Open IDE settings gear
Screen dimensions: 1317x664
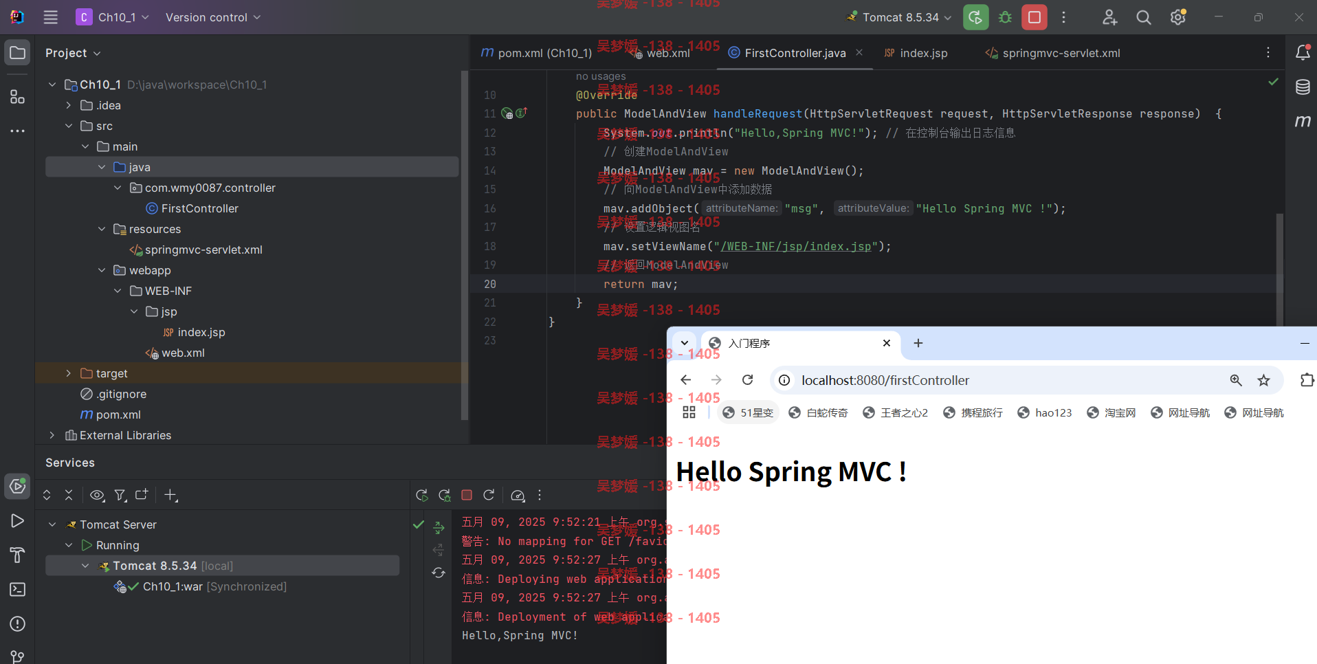pos(1178,17)
